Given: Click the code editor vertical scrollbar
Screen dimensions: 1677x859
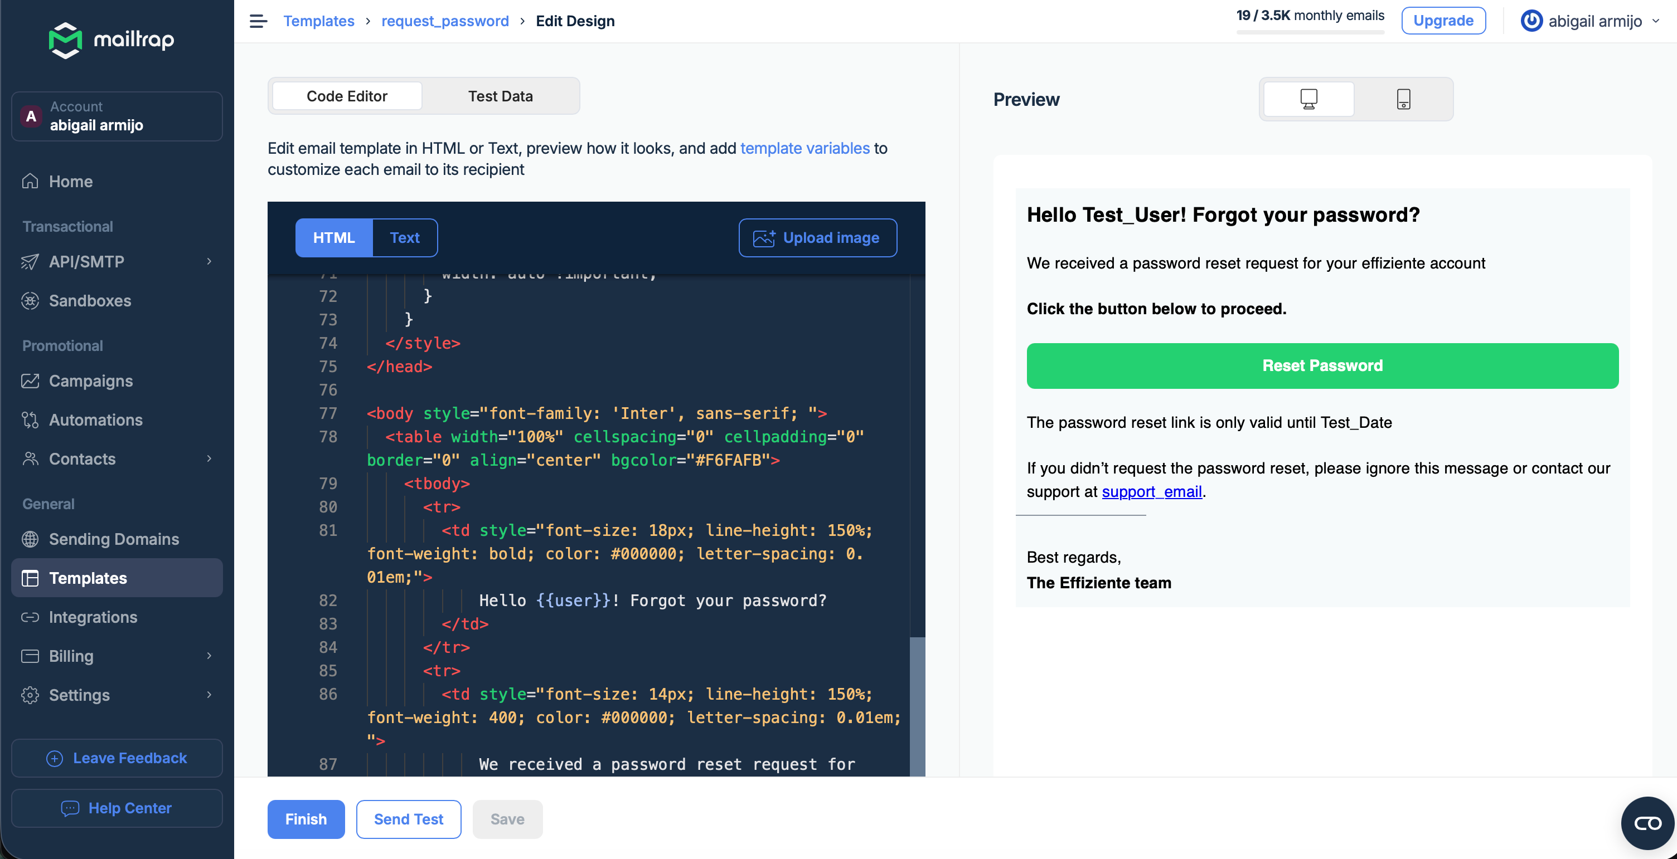Looking at the screenshot, I should coord(917,706).
